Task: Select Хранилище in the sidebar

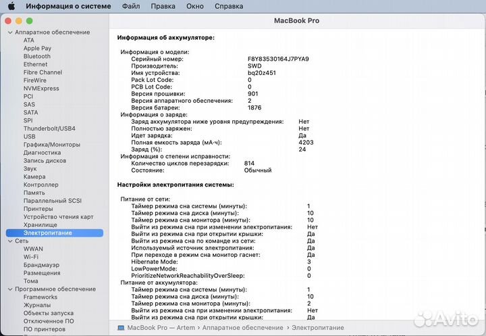Action: [x=40, y=225]
